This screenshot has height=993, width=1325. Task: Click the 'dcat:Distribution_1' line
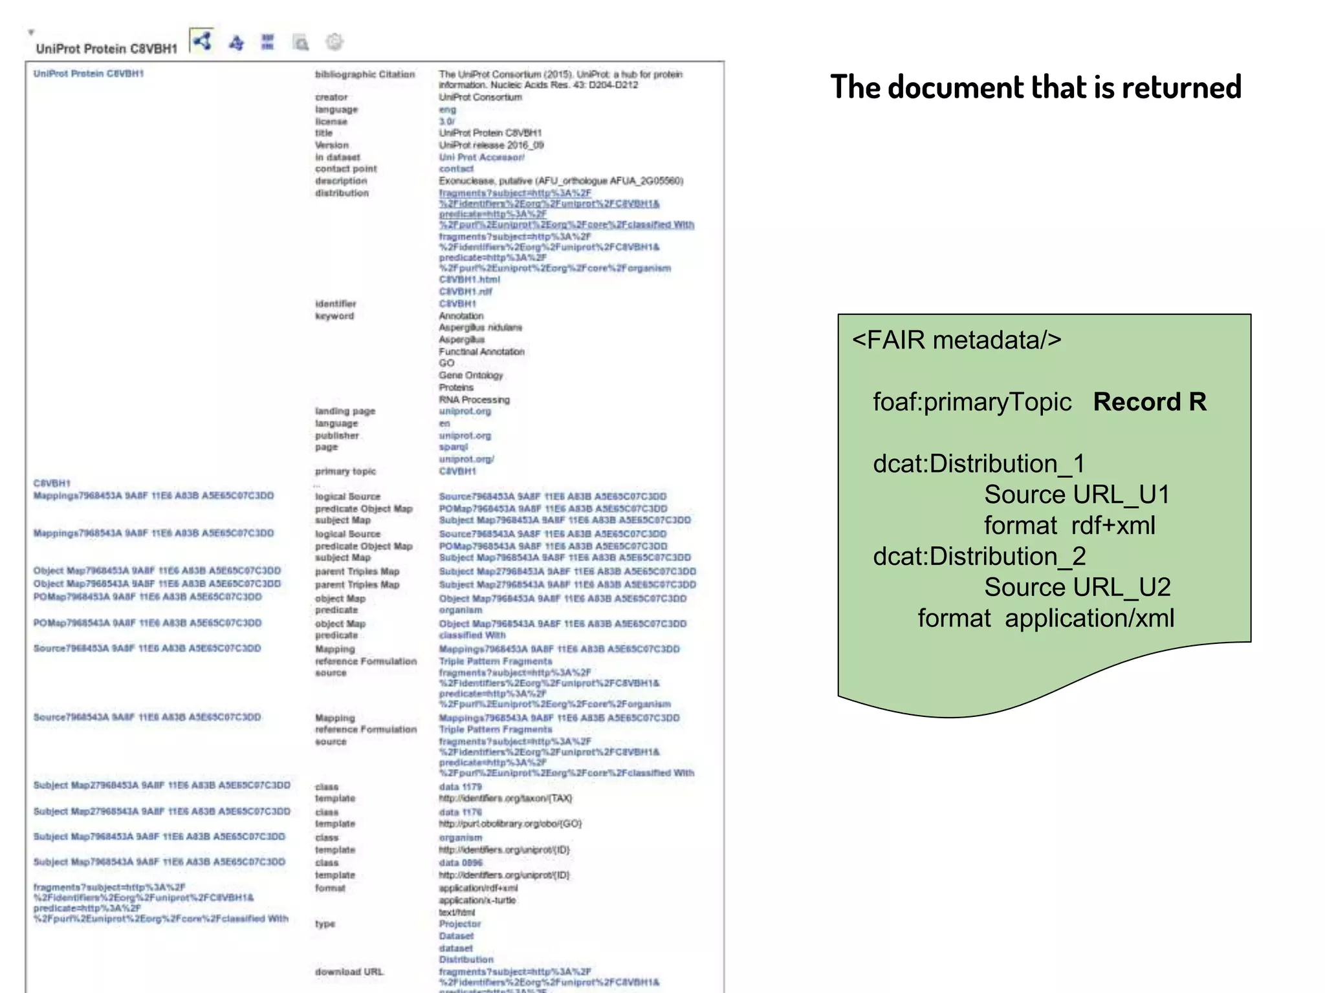[x=978, y=464]
